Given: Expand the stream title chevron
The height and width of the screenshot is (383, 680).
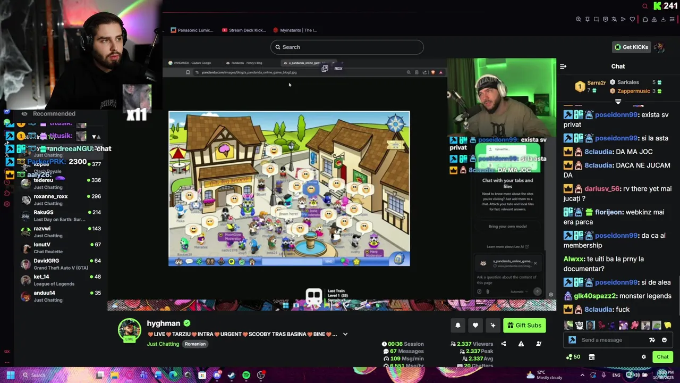Looking at the screenshot, I should pyautogui.click(x=345, y=334).
